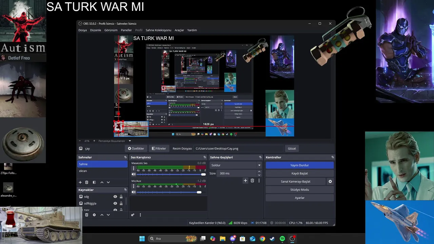The image size is (434, 244).
Task: Undock the Kaynaklar panel
Action: [x=125, y=190]
